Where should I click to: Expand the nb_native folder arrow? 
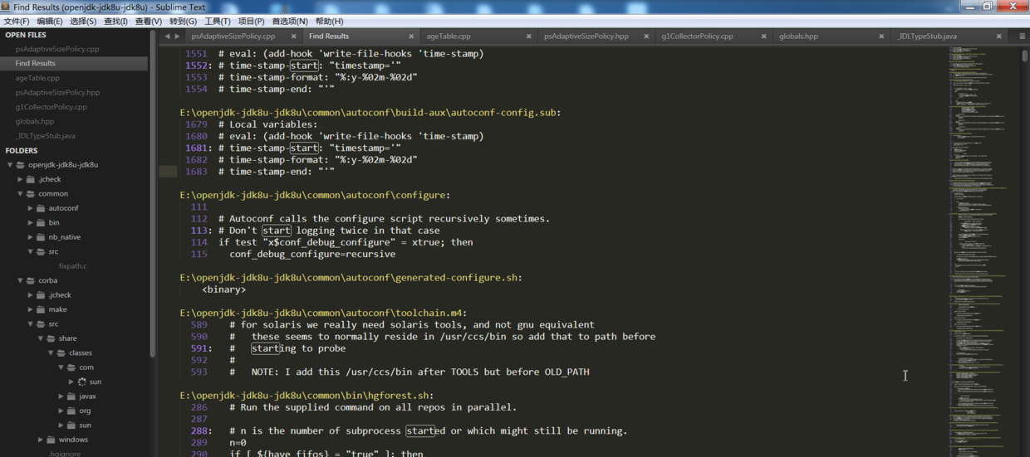(x=30, y=237)
